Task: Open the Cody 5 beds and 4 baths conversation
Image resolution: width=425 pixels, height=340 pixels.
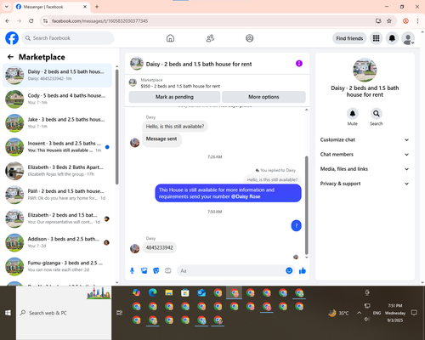Action: (57, 99)
